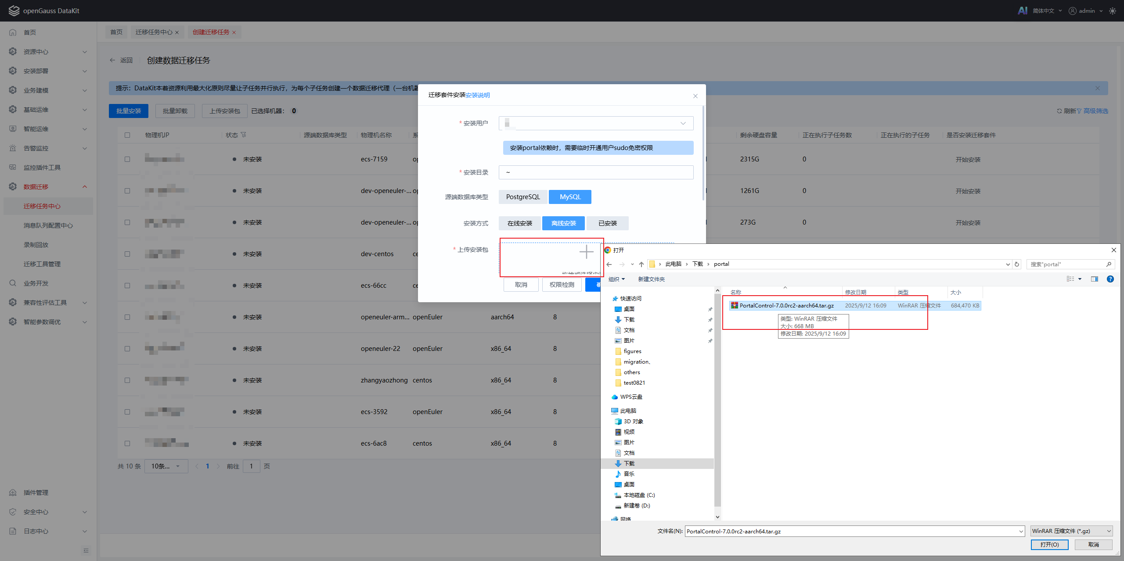Open the 安装用户 dropdown
This screenshot has width=1124, height=561.
(595, 123)
